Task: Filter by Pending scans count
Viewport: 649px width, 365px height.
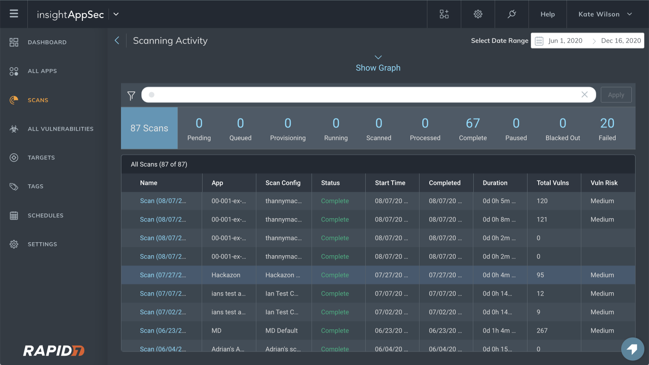Action: [x=199, y=128]
